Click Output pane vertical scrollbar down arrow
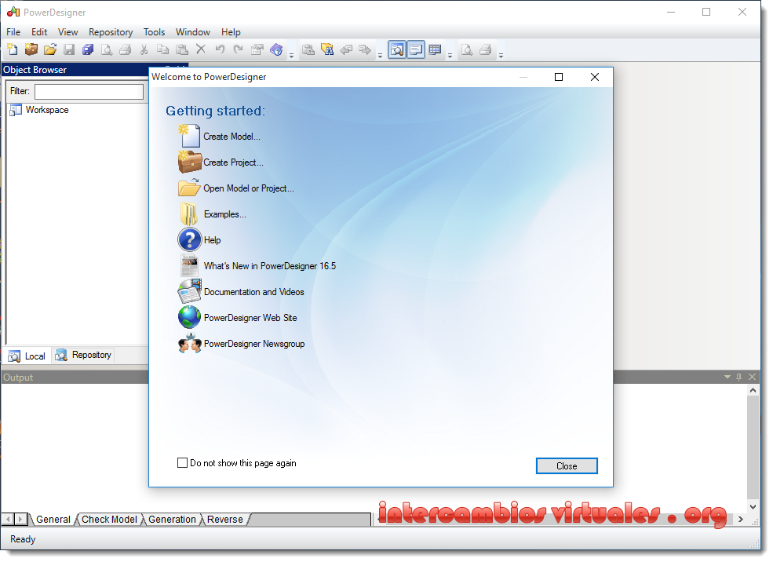Screen dimensions: 773x562 [x=753, y=506]
